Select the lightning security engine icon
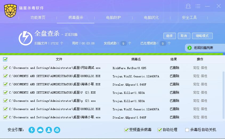This screenshot has height=139, width=225. [x=32, y=130]
